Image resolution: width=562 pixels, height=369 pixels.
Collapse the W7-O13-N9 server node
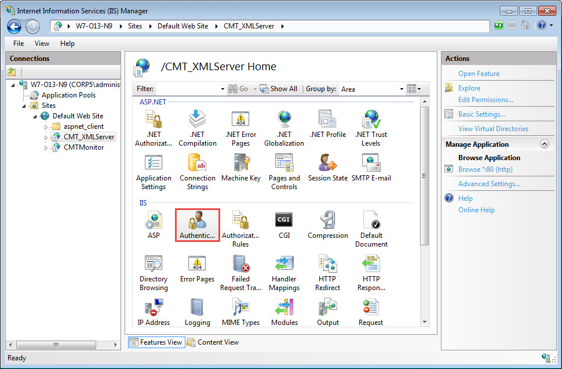pyautogui.click(x=13, y=85)
